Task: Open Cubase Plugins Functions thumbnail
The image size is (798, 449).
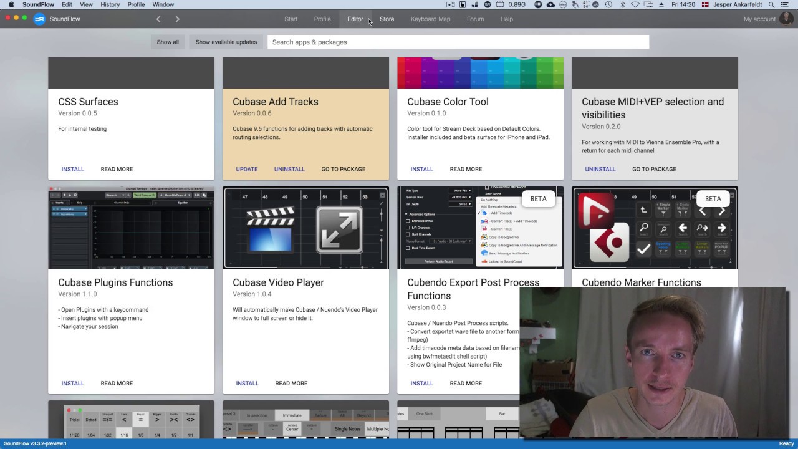Action: point(131,228)
